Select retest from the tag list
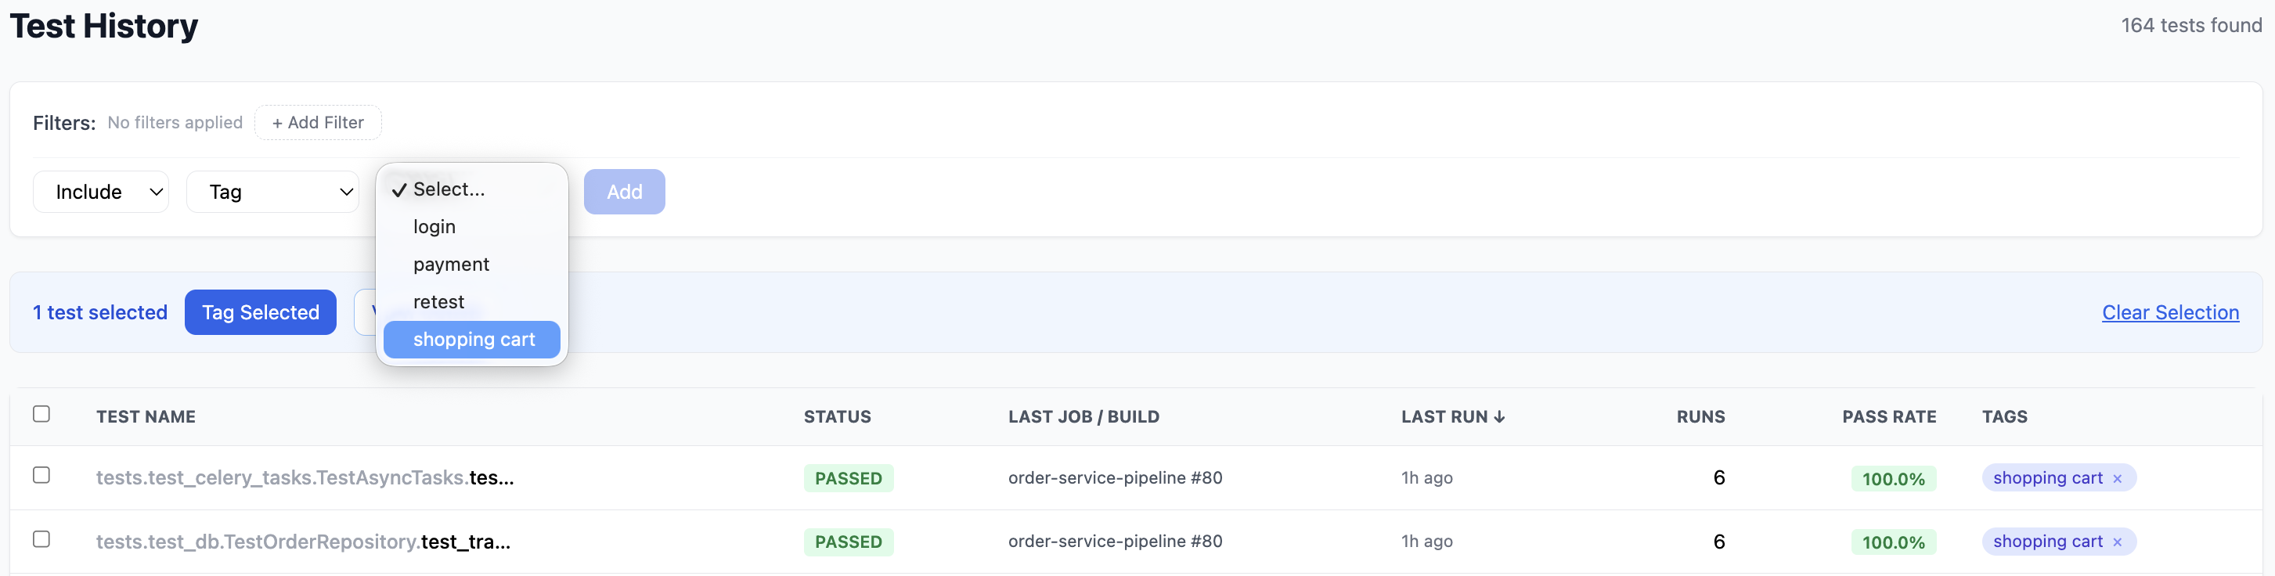The height and width of the screenshot is (576, 2275). [471, 302]
